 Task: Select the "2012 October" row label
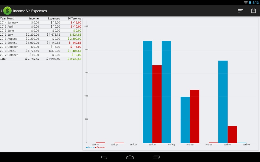pos(9,55)
